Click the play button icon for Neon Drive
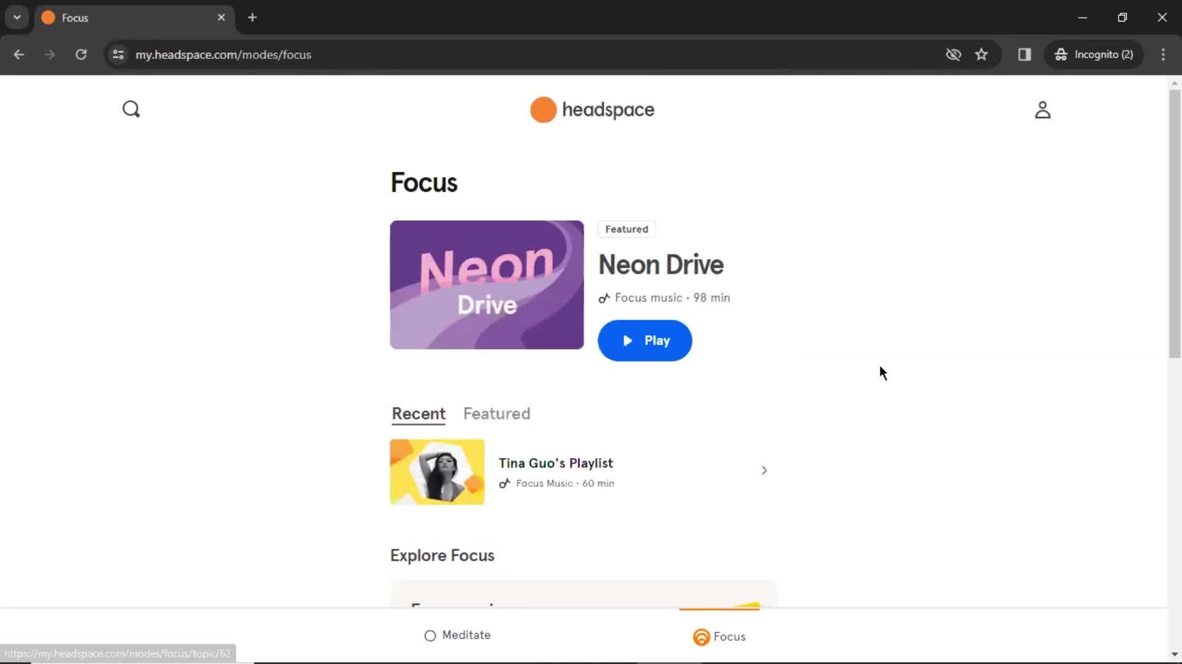The width and height of the screenshot is (1182, 664). [627, 341]
